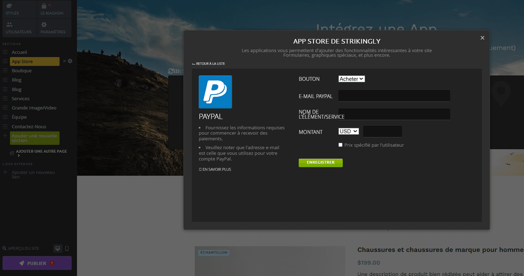Click the plus icon beside Ajouter un nouveau lien
This screenshot has width=524, height=276.
pos(5,173)
